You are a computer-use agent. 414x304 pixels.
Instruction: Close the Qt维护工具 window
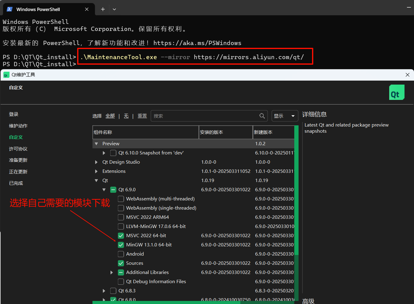coord(407,75)
